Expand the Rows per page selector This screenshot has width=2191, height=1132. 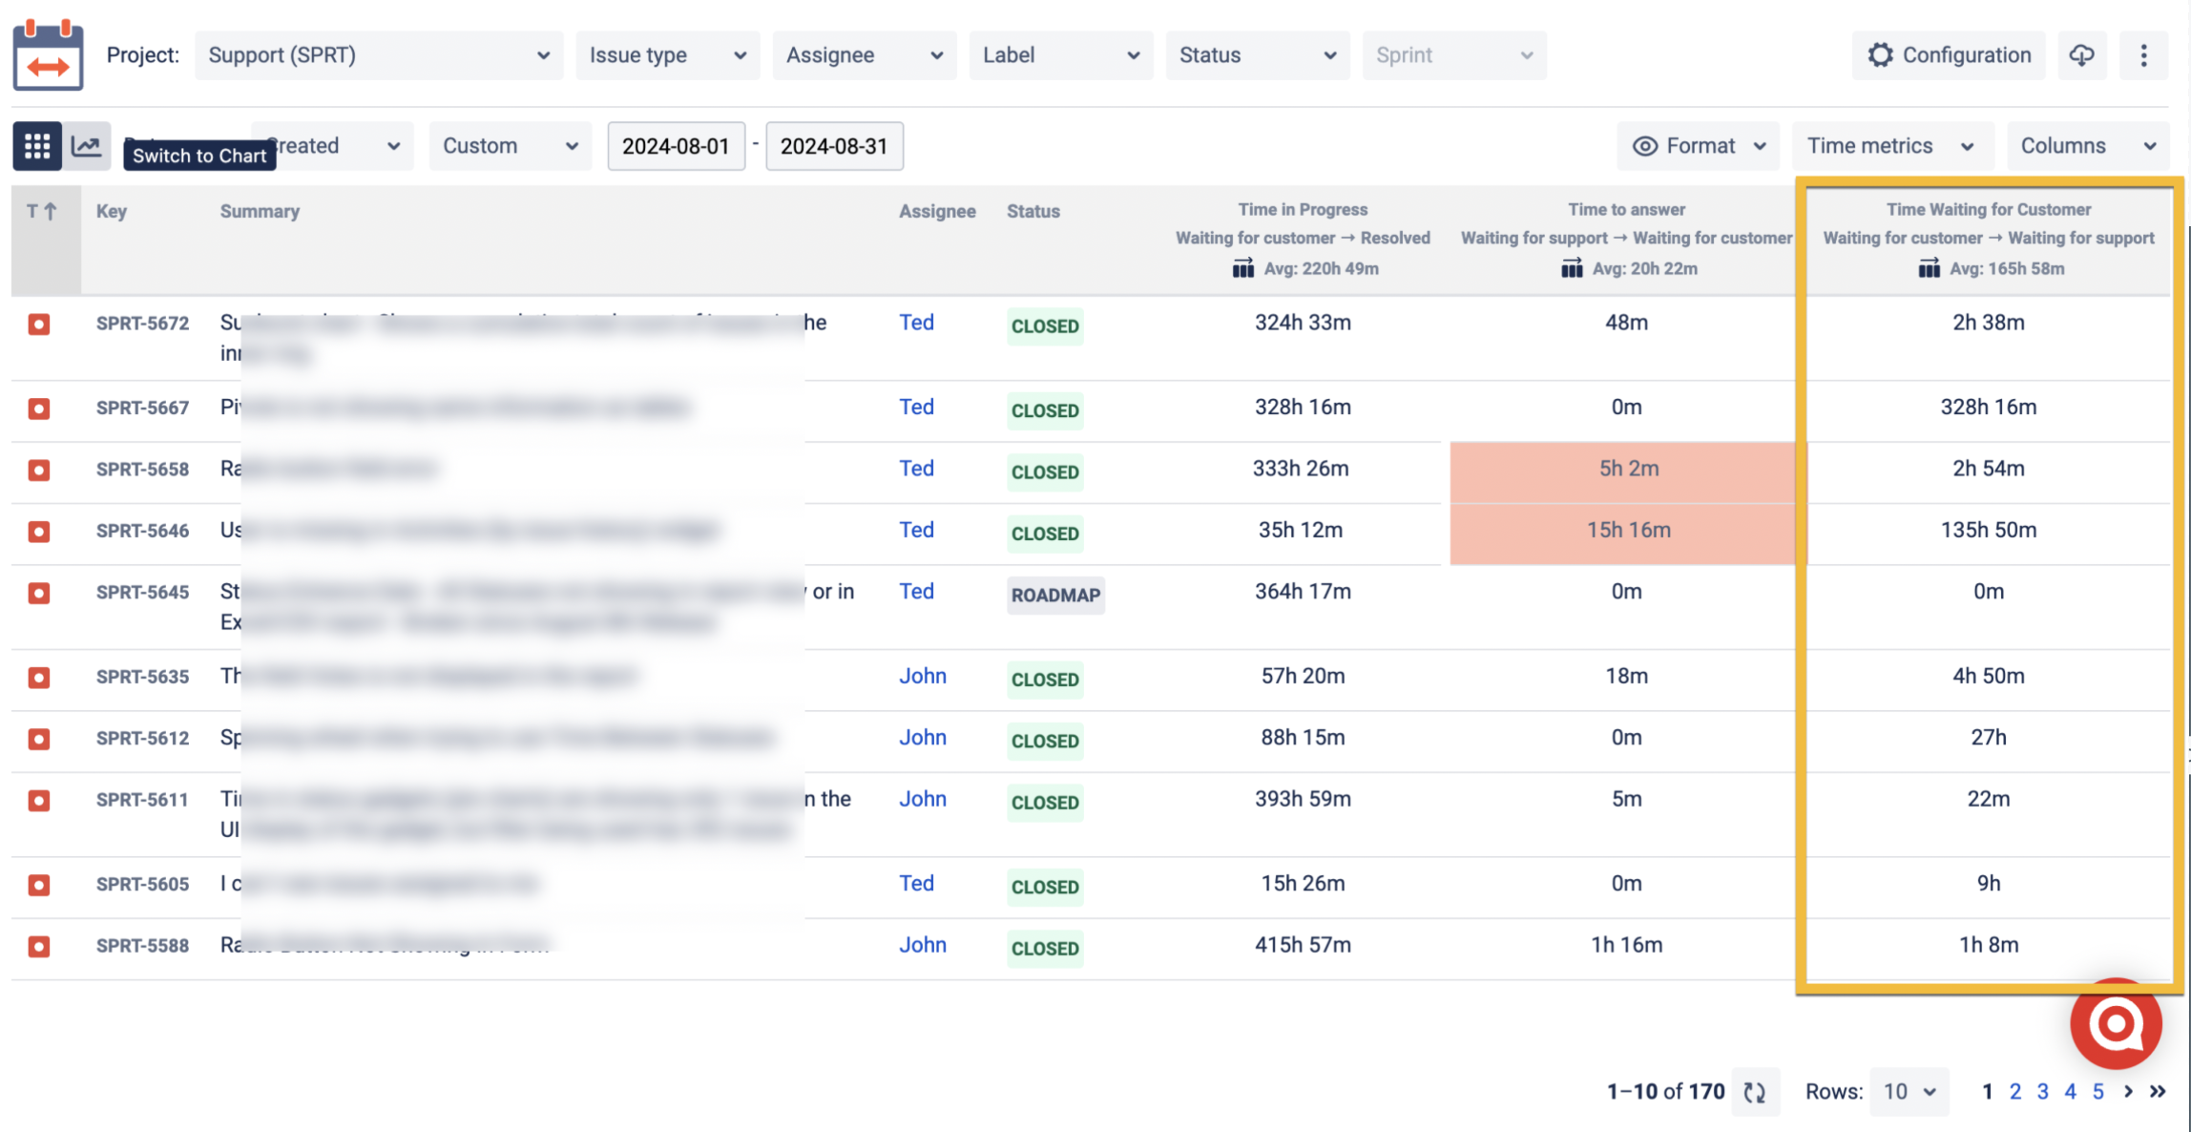coord(1909,1091)
